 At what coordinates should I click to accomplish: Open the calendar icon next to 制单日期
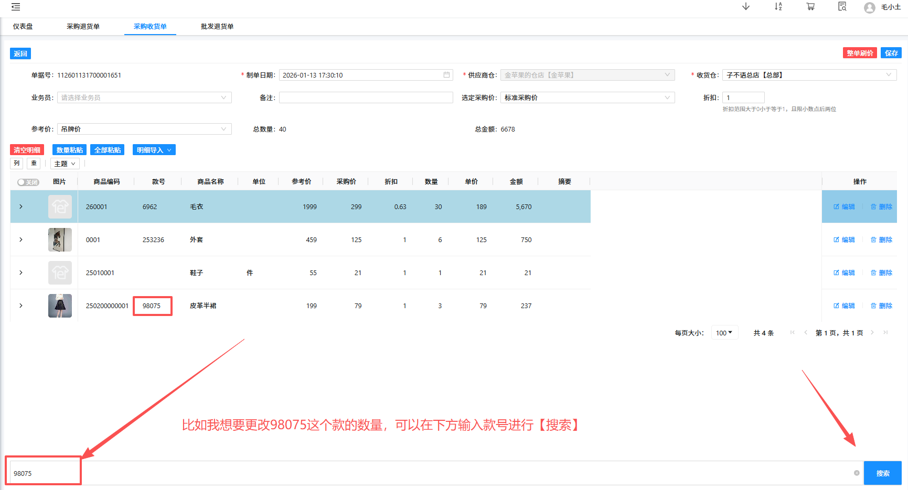(447, 74)
